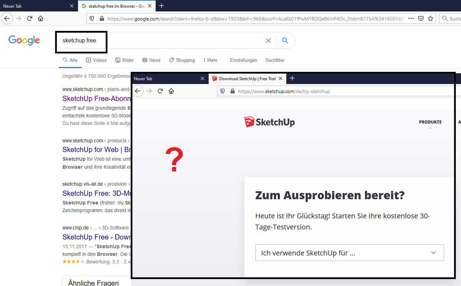This screenshot has width=461, height=286.
Task: Clear the Google search box with X
Action: 268,41
